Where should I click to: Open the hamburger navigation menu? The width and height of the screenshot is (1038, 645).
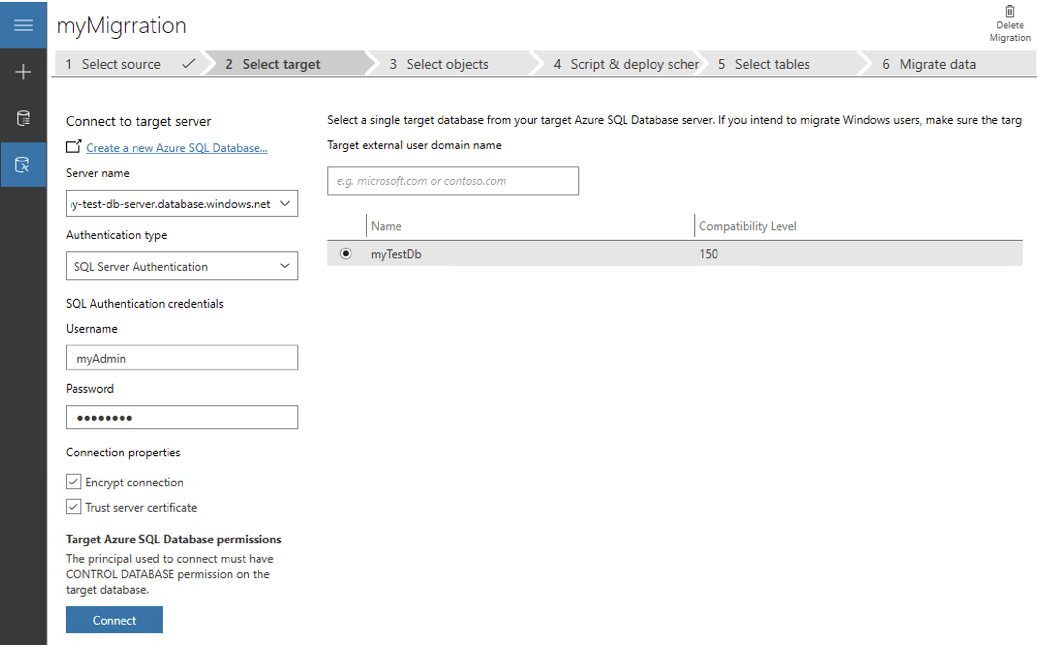(23, 25)
